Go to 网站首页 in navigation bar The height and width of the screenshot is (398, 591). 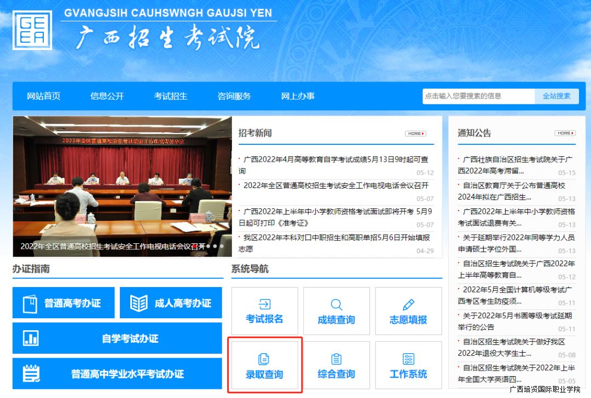(x=43, y=96)
